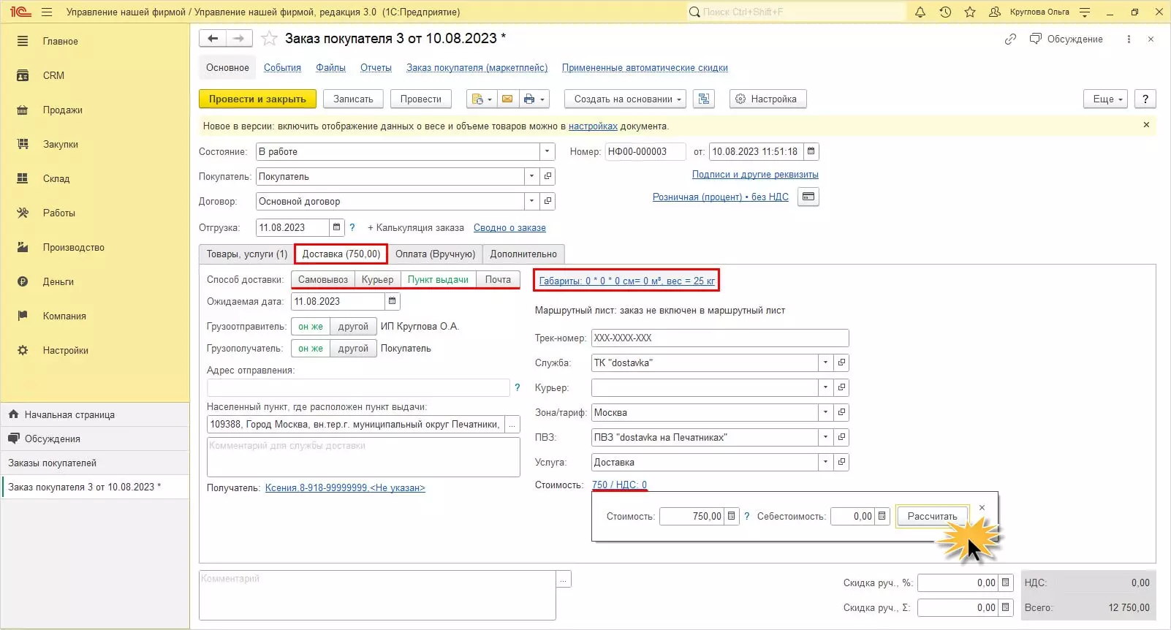Open the calculator in cost field

[731, 516]
